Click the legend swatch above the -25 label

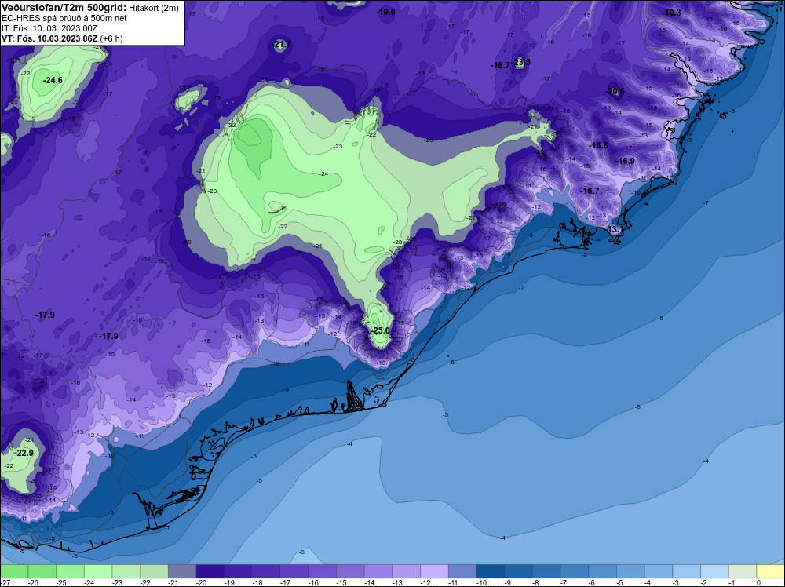(70, 571)
